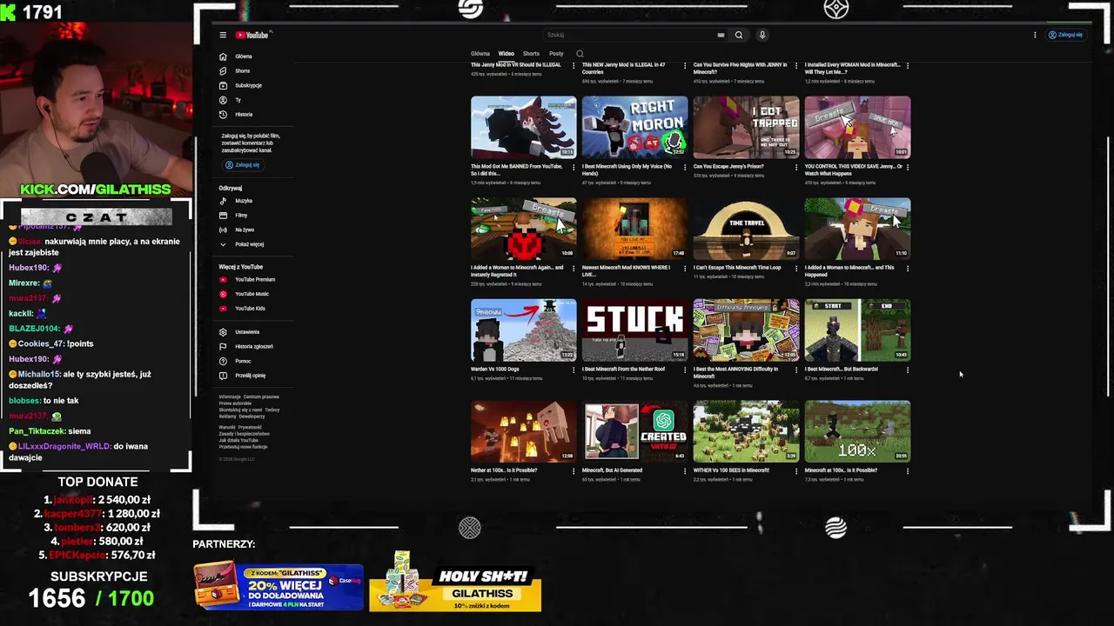Click title YOU CONTROL THIS VIDEO! SAVE Jenny
The width and height of the screenshot is (1114, 626).
[853, 170]
